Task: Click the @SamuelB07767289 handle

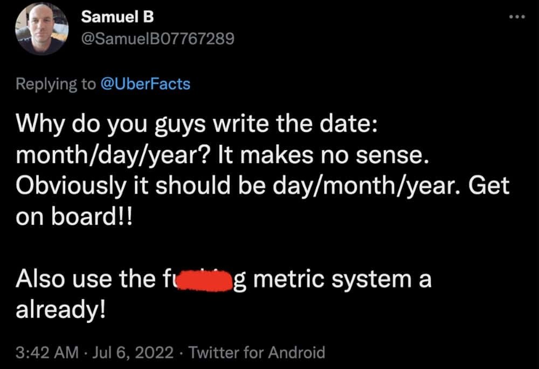Action: coord(158,38)
